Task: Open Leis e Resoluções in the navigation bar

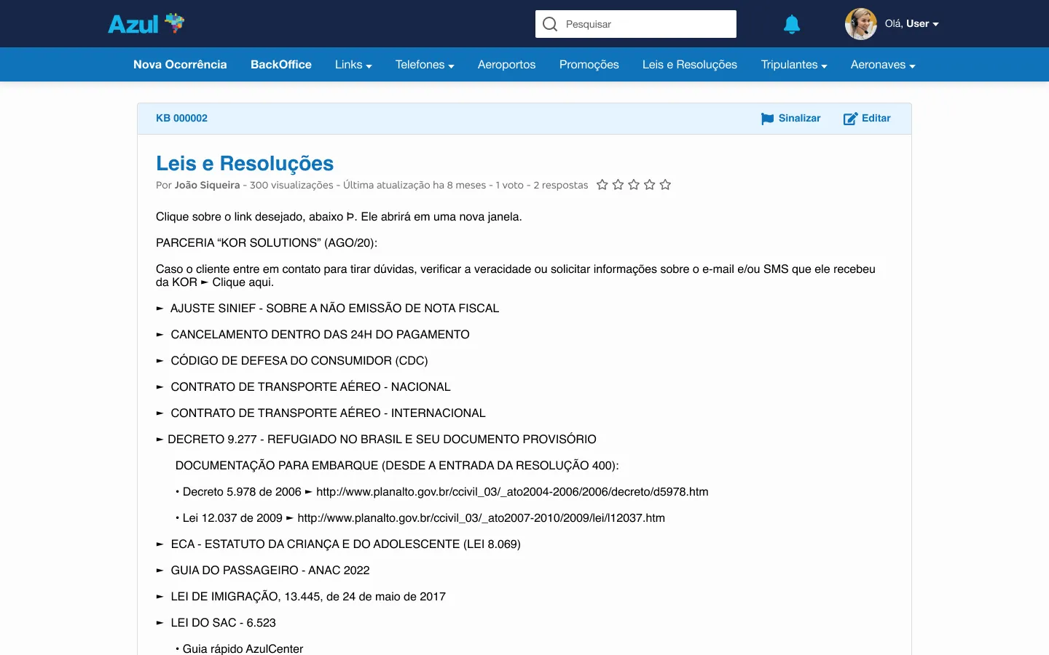Action: [x=690, y=65]
